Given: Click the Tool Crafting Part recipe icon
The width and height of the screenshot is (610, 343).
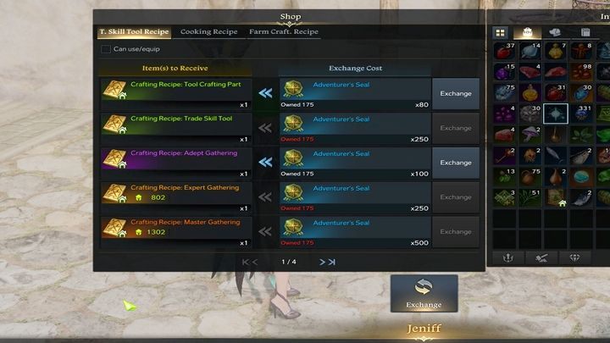Looking at the screenshot, I should coord(114,90).
